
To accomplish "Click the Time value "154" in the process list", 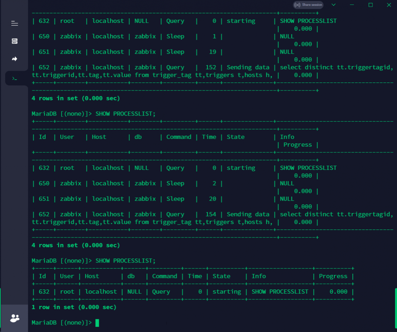I will click(211, 214).
